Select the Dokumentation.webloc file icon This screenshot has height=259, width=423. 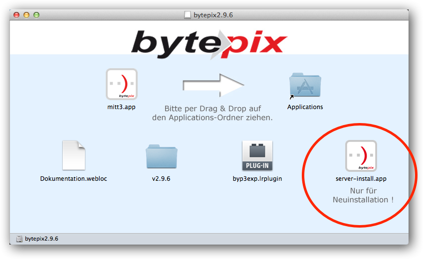74,155
